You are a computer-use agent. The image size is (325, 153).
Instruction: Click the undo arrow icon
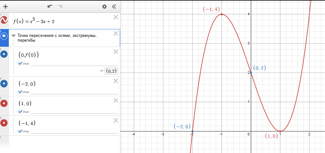pos(50,6)
